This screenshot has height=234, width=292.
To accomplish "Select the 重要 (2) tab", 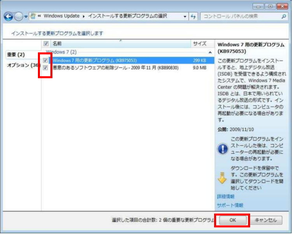I will pos(16,54).
